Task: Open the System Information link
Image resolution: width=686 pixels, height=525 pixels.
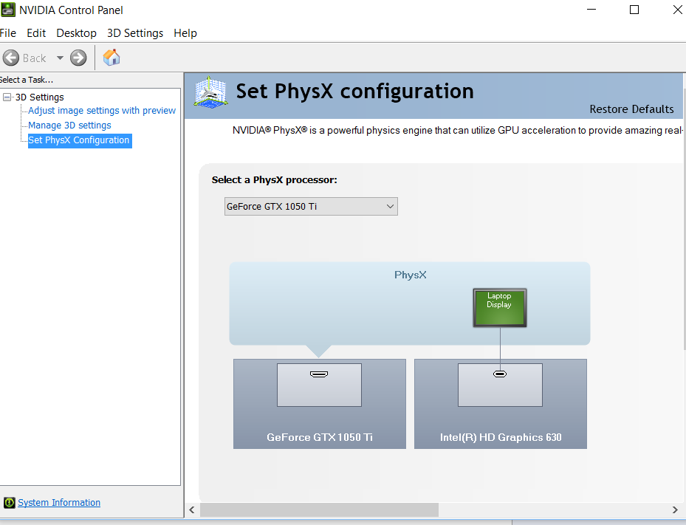Action: (59, 503)
